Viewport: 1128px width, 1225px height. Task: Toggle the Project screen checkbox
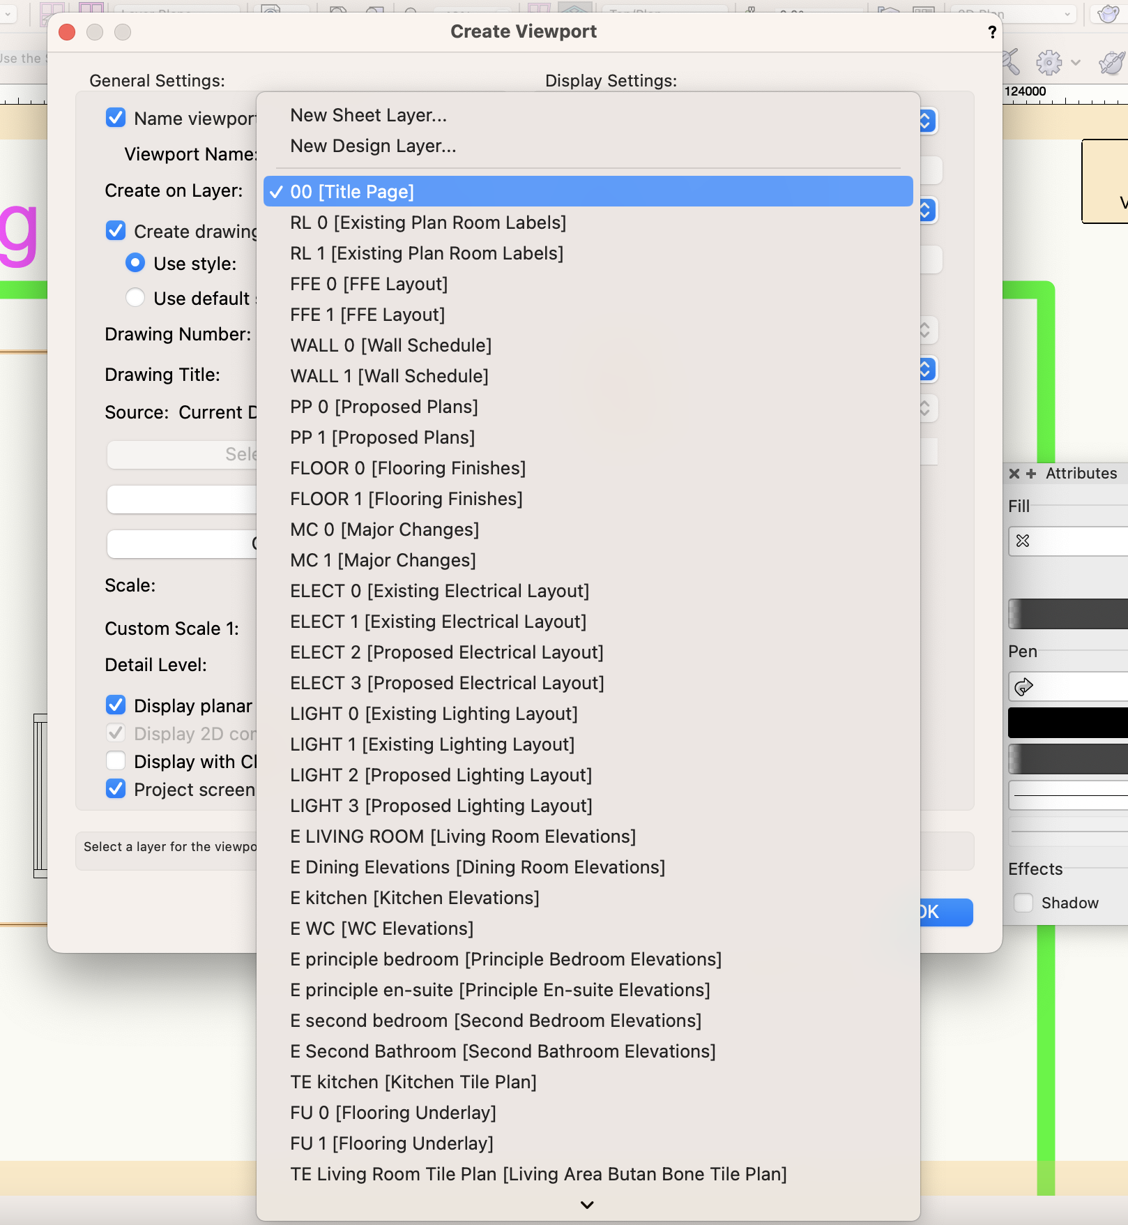[116, 789]
